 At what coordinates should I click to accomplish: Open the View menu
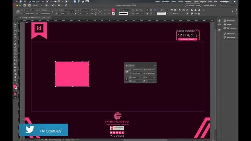[173, 2]
